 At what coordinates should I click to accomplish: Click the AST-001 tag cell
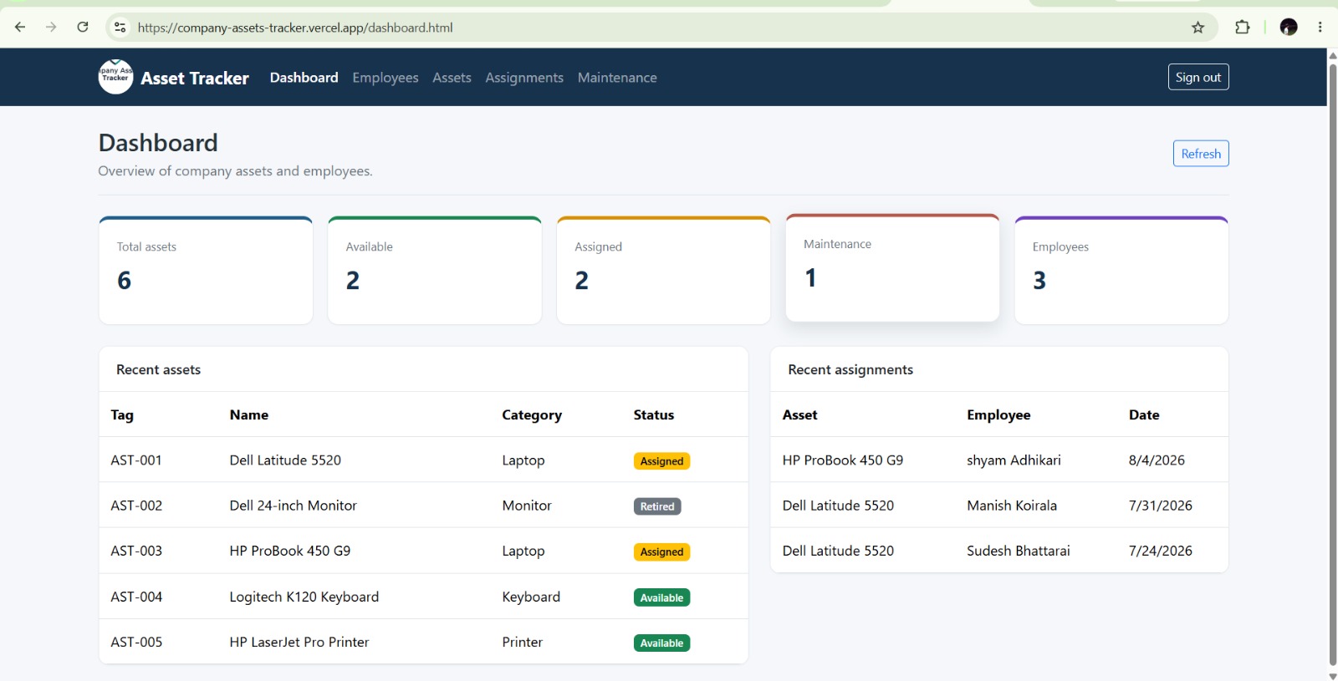tap(136, 460)
